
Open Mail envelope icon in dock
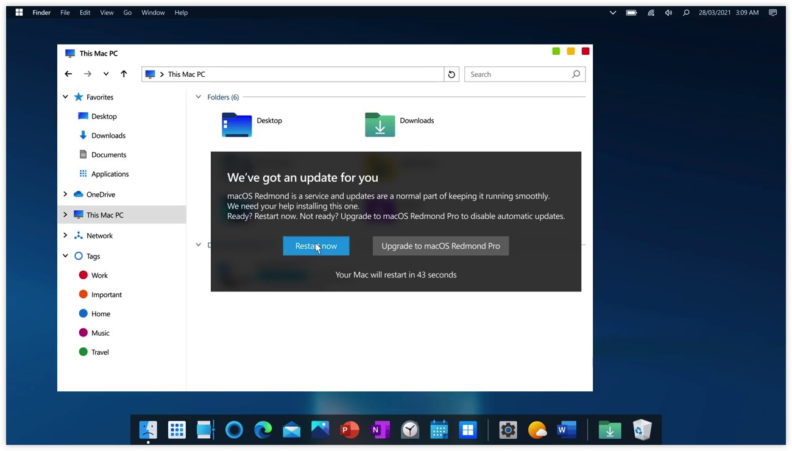pos(292,430)
